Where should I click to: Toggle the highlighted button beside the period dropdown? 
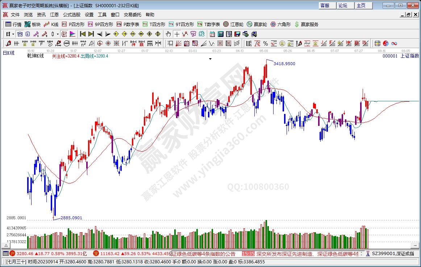tap(20, 34)
